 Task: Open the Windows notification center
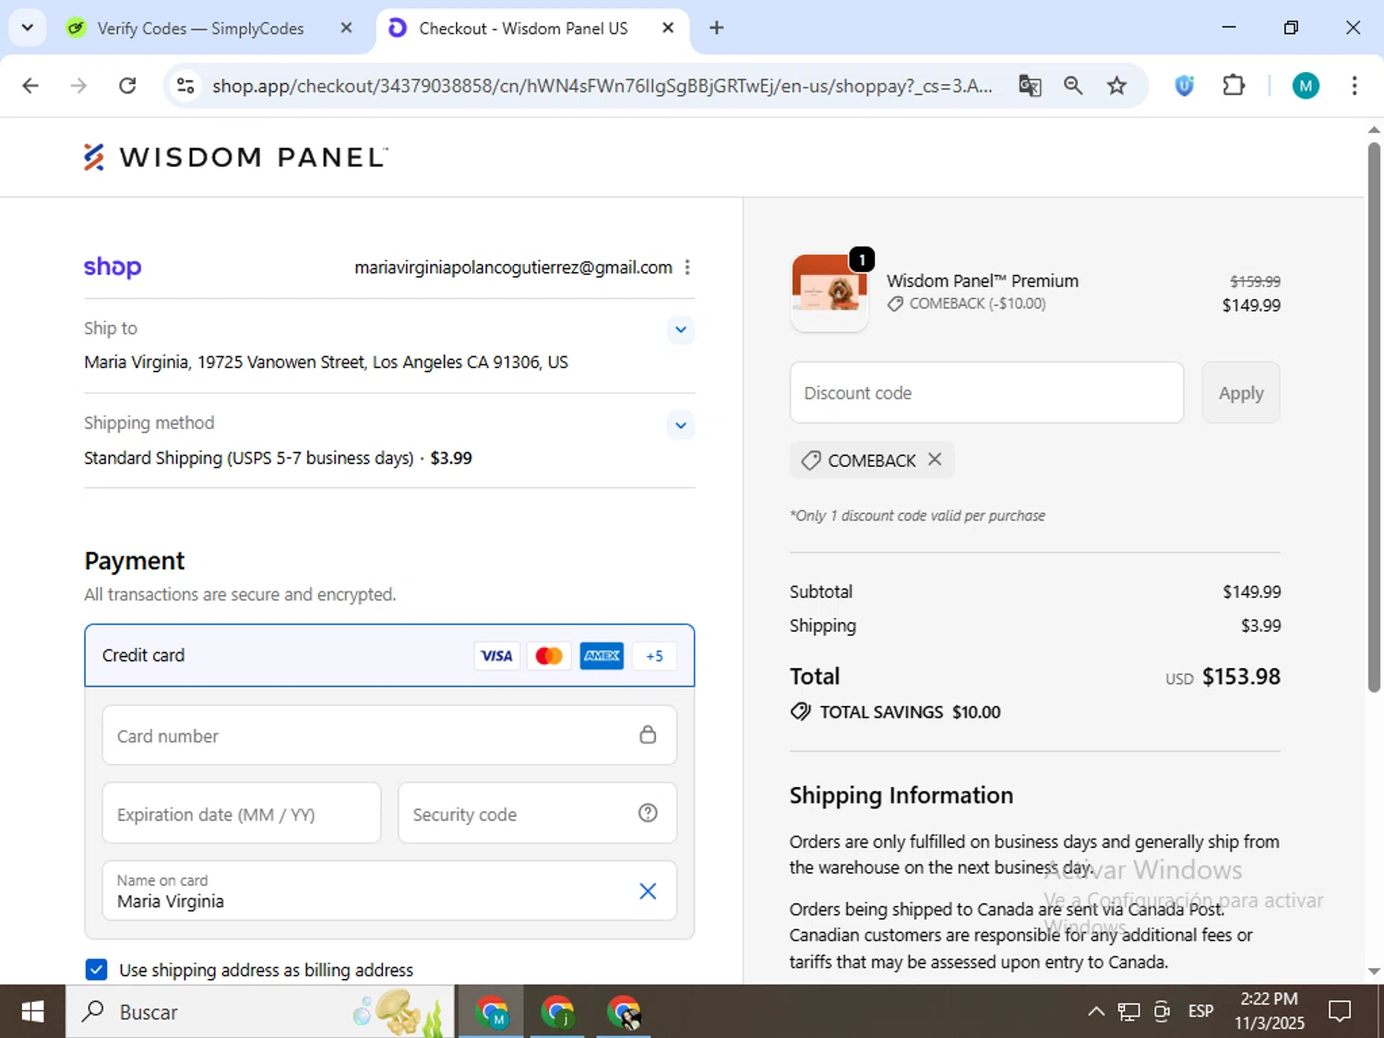[1340, 1012]
